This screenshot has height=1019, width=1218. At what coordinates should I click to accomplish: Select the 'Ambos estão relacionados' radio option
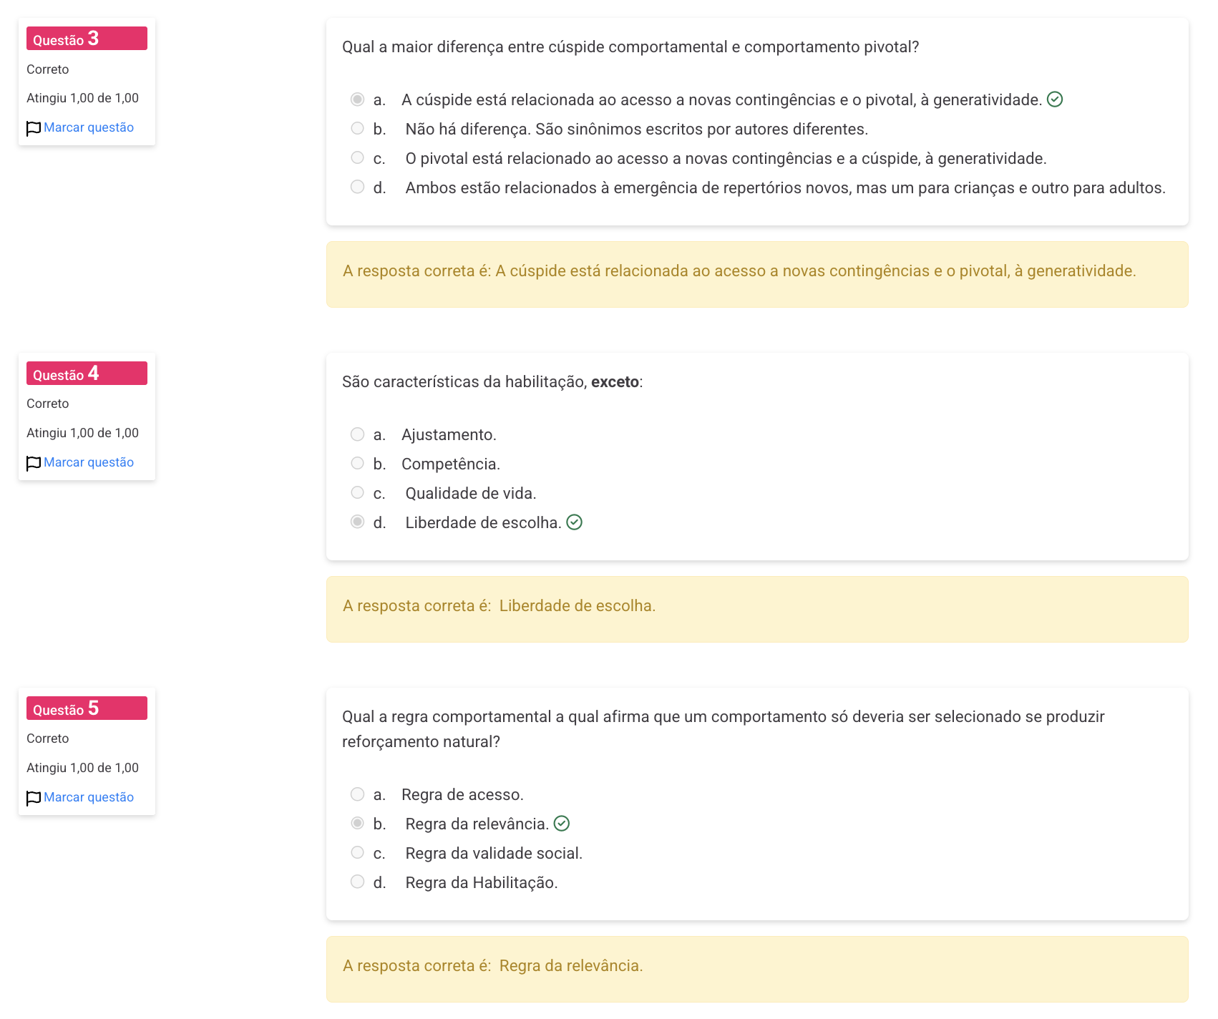[358, 187]
